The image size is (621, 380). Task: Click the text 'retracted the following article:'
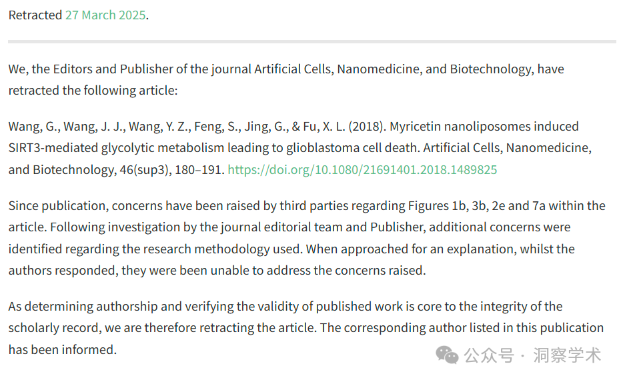click(x=93, y=91)
